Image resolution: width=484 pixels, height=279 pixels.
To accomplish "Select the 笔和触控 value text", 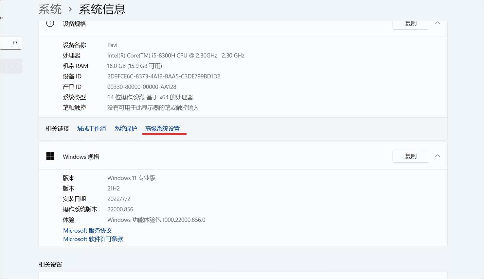I will coord(153,108).
